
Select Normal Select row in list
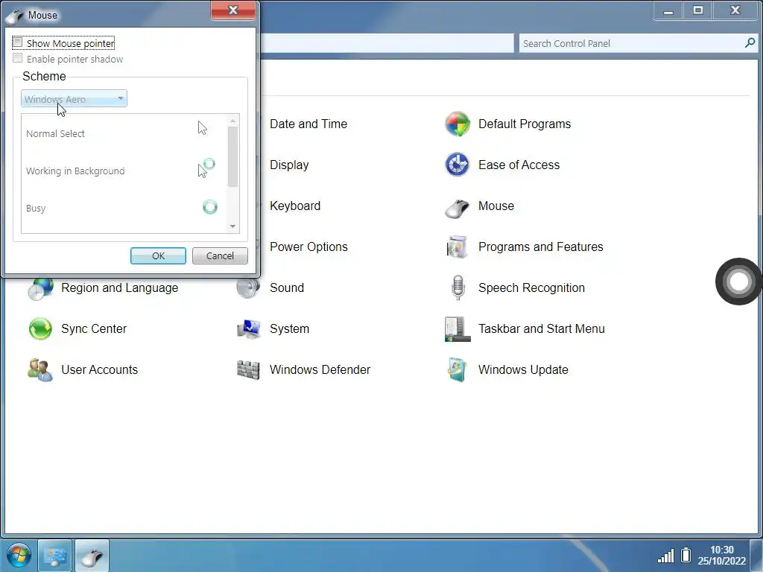pyautogui.click(x=124, y=133)
